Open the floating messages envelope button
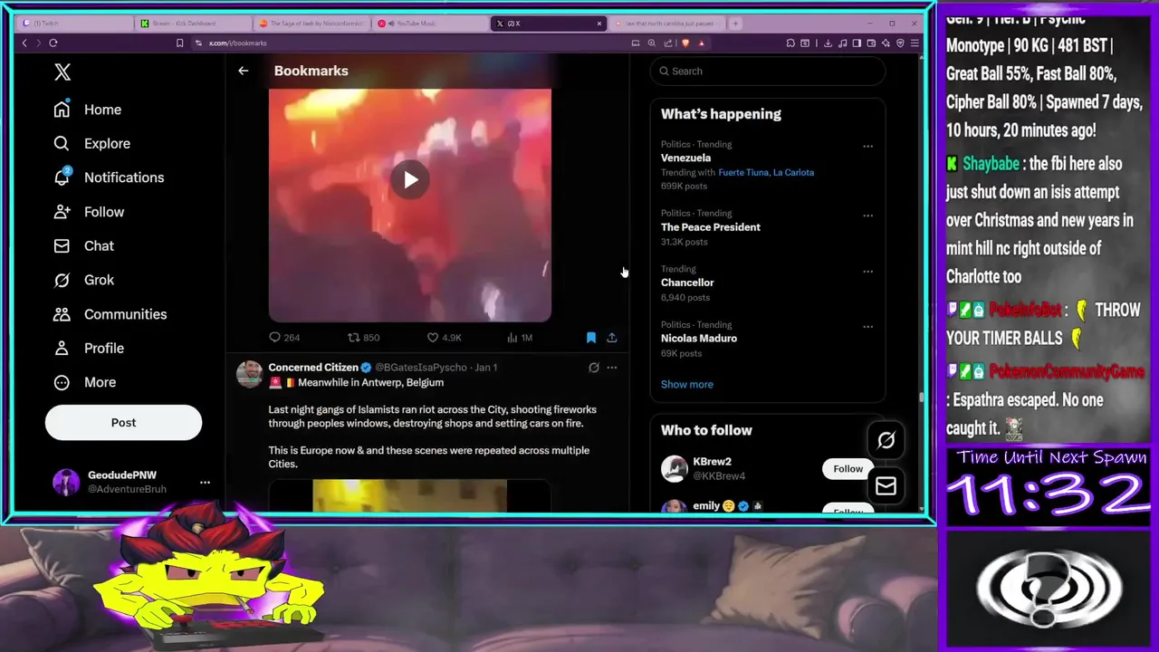 tap(886, 487)
